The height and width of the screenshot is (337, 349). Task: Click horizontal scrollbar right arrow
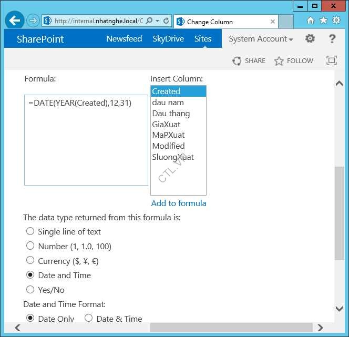pyautogui.click(x=320, y=328)
